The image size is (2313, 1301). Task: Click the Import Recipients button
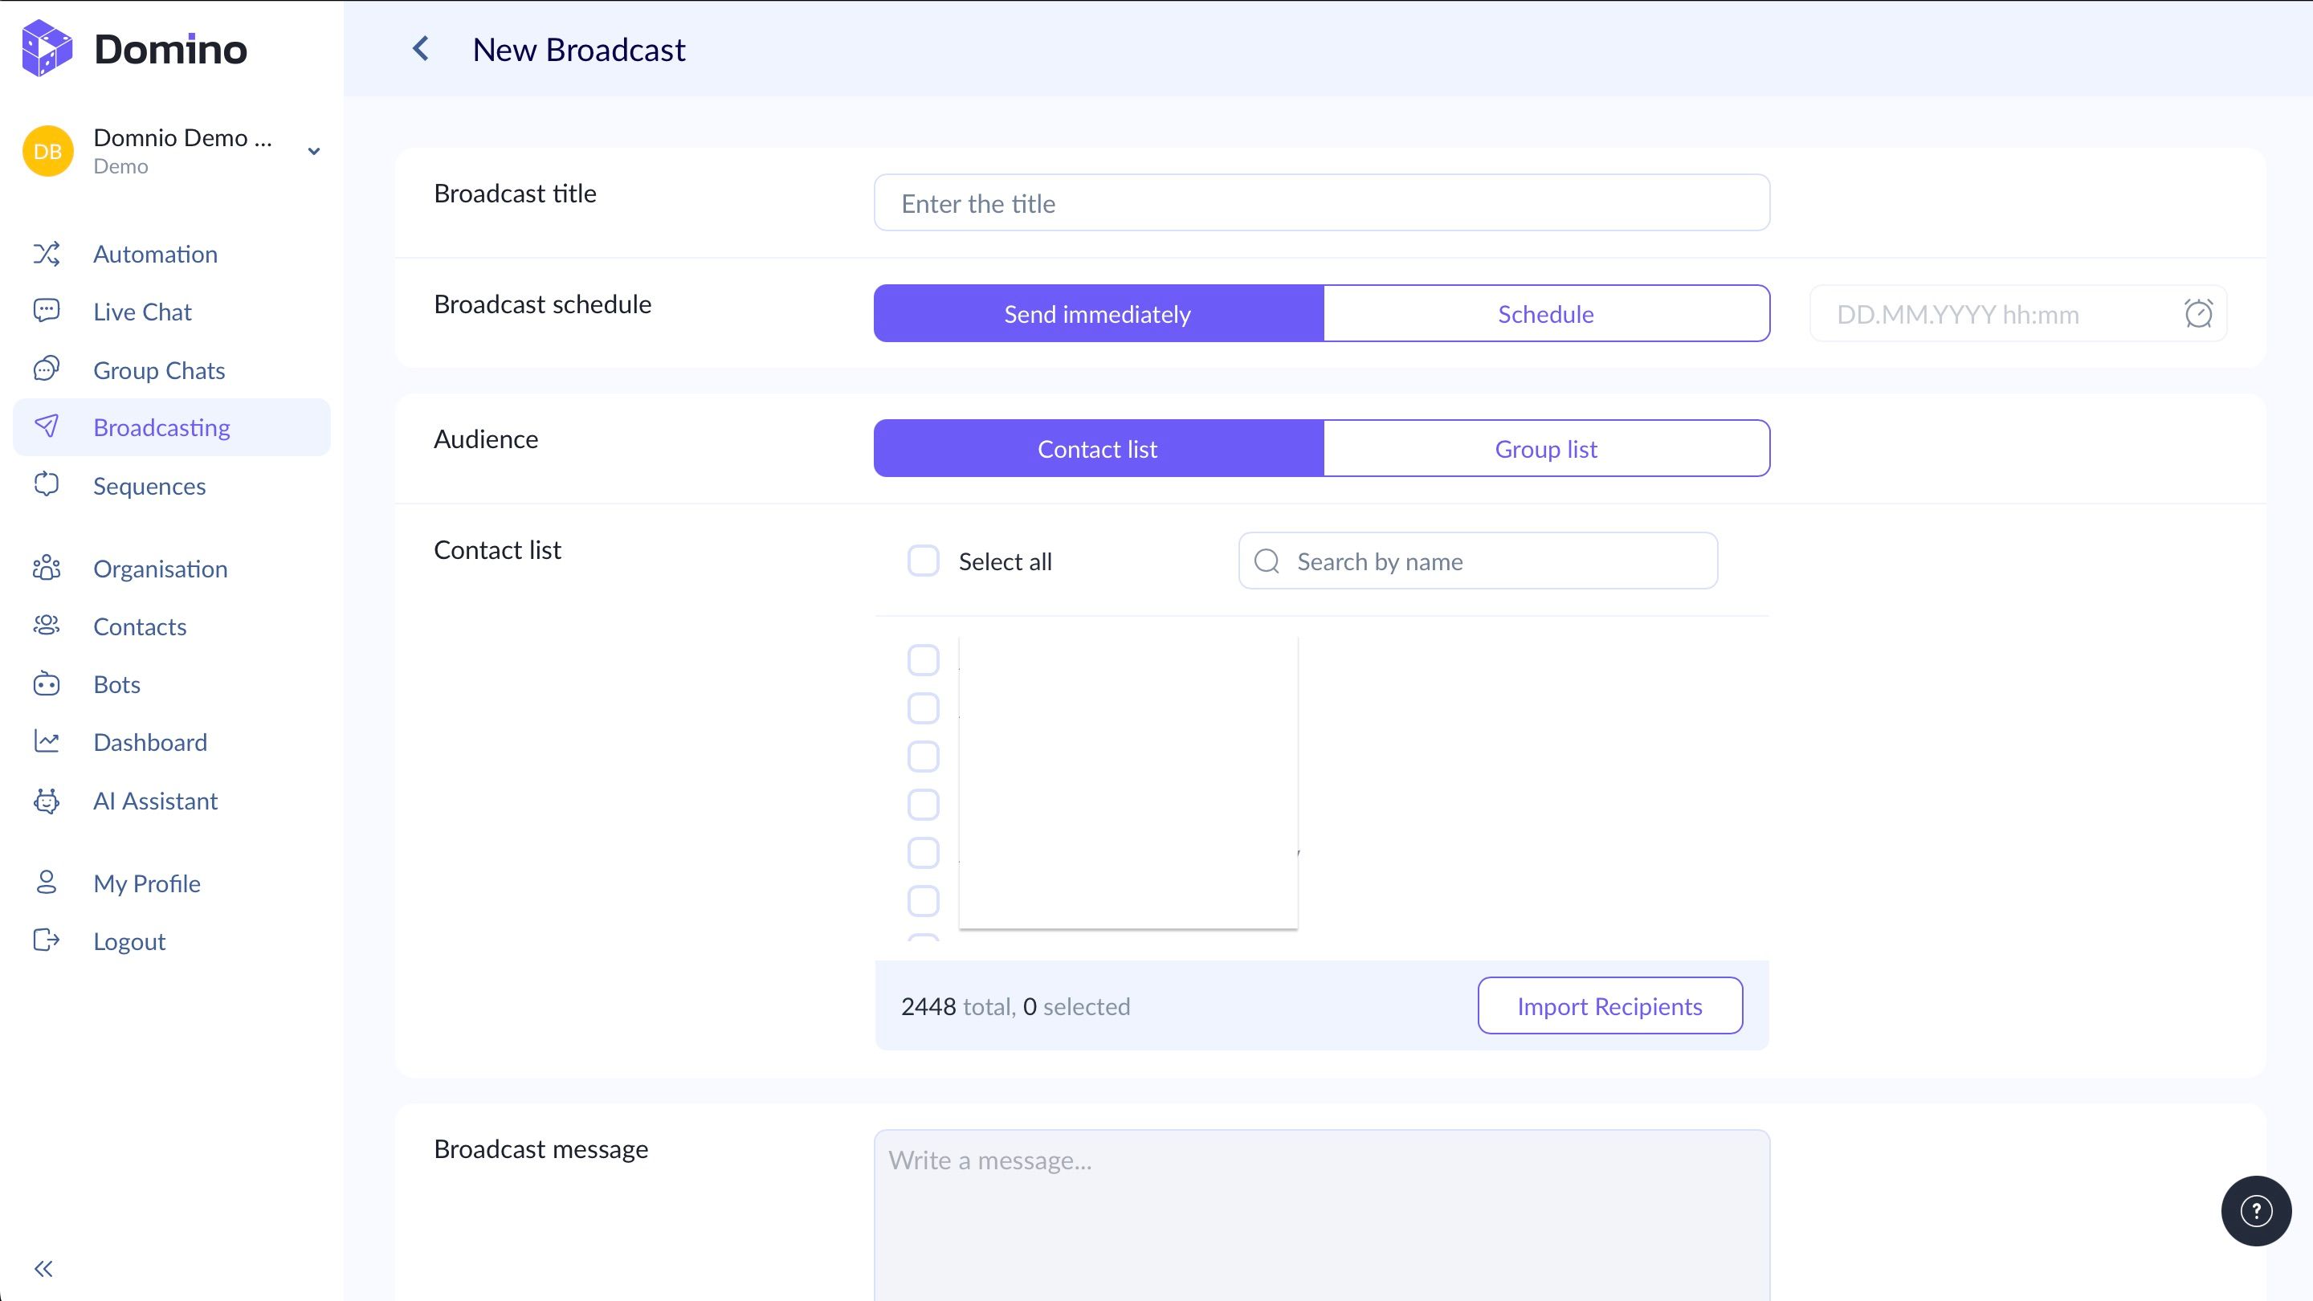(x=1609, y=1005)
